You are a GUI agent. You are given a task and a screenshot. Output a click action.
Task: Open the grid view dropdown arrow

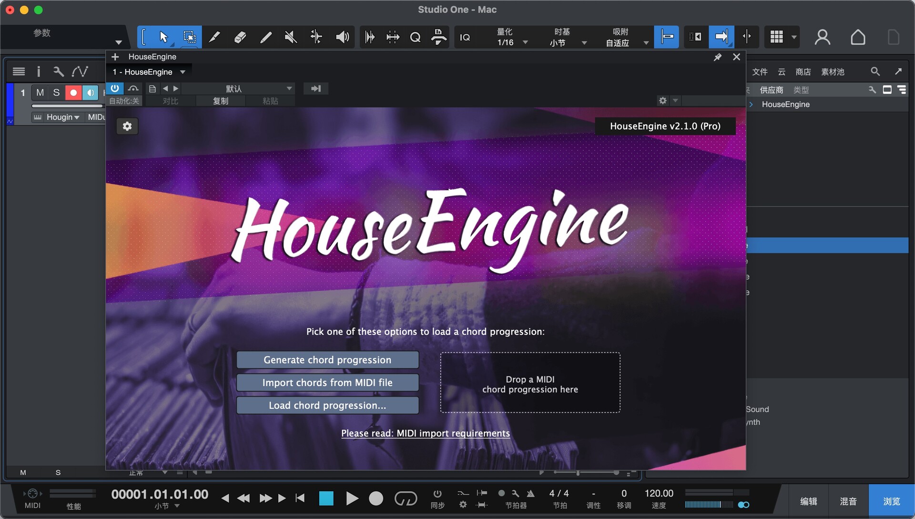tap(793, 37)
